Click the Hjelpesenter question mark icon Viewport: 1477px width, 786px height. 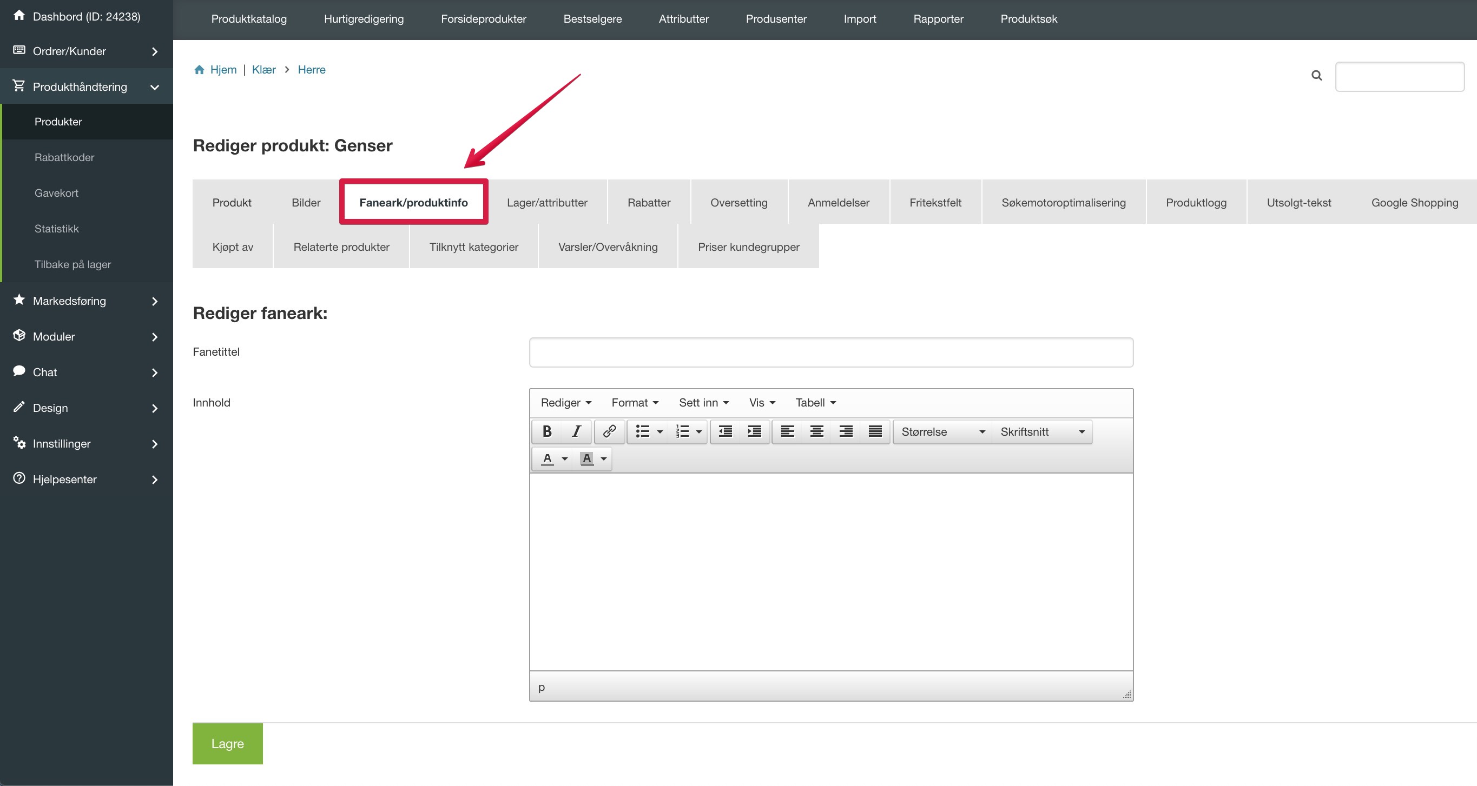19,478
